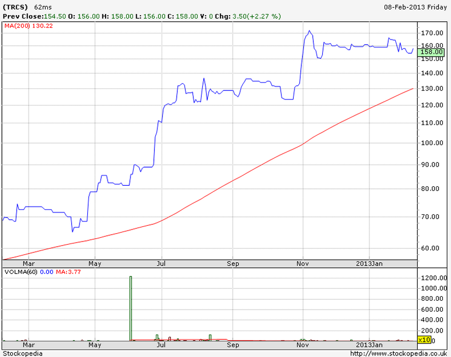Click the 62ms load time text
451x357 pixels.
tap(43, 7)
